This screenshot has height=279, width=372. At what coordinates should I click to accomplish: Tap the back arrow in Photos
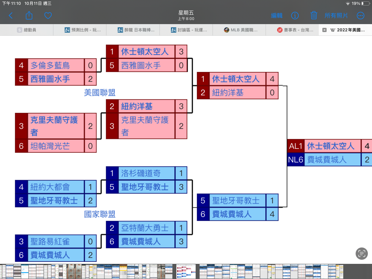click(11, 15)
